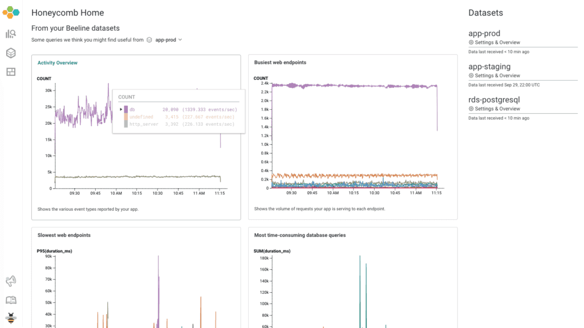Click the dataset icon beside app-prod selector
584x328 pixels.
click(149, 40)
